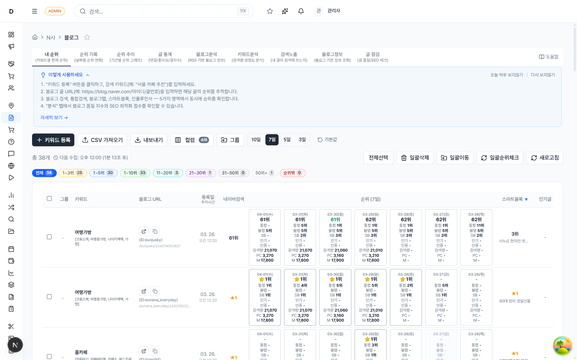This screenshot has width=577, height=360.
Task: Copy URL icon for eunana_everyday blog
Action: (x=155, y=291)
